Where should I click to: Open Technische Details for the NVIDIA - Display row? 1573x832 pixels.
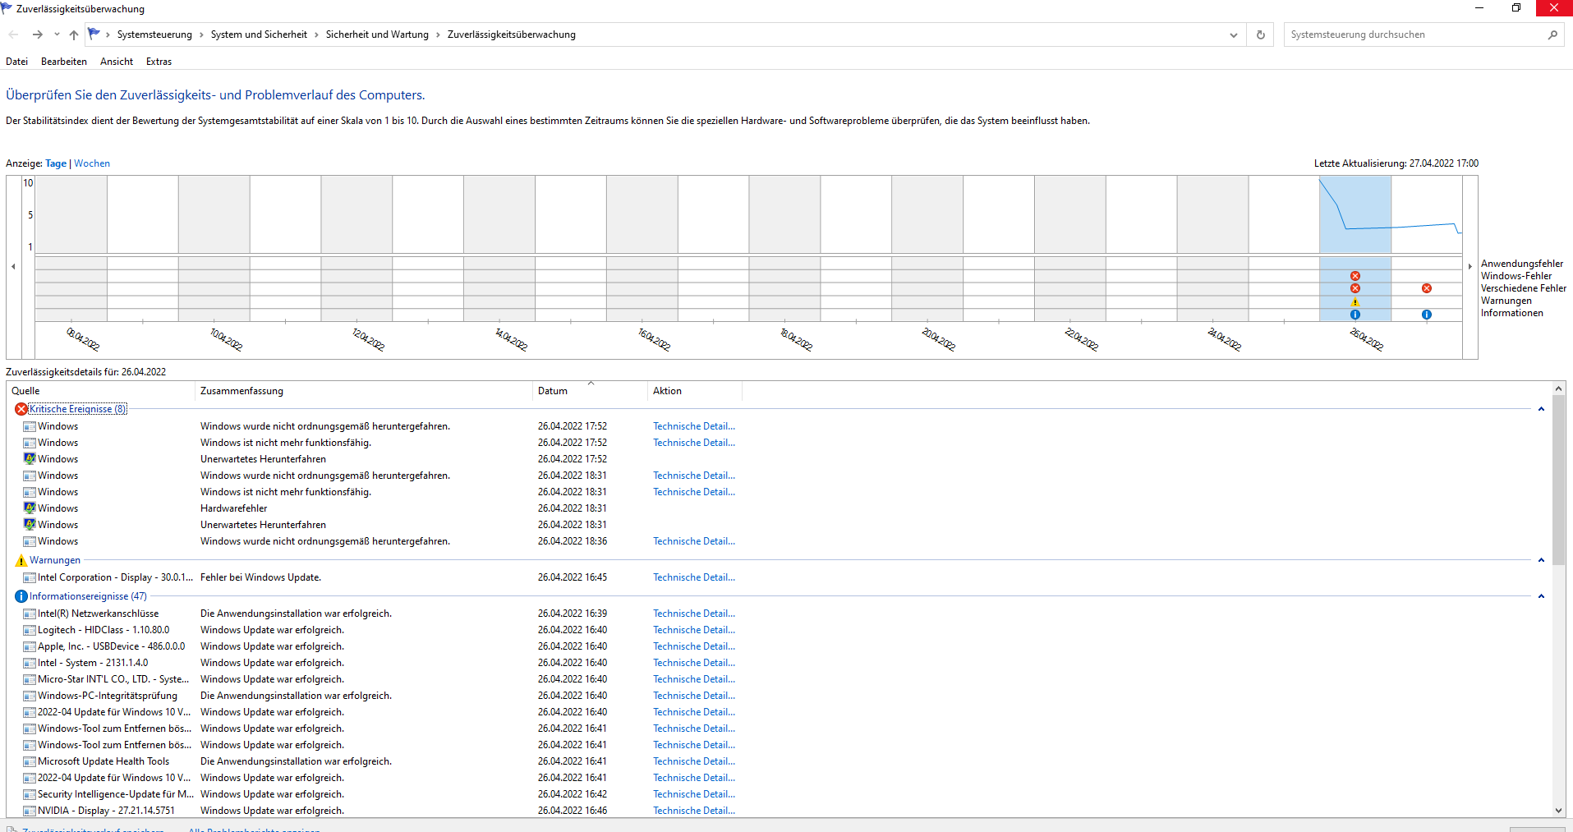coord(694,811)
